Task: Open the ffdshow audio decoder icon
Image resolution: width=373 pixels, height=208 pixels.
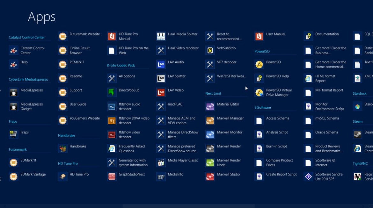Action: 112,106
